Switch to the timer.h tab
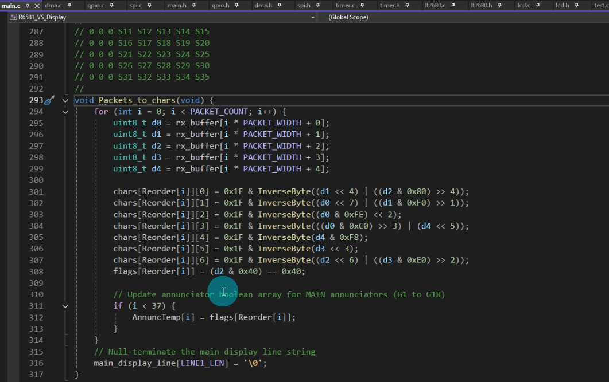 (x=390, y=5)
